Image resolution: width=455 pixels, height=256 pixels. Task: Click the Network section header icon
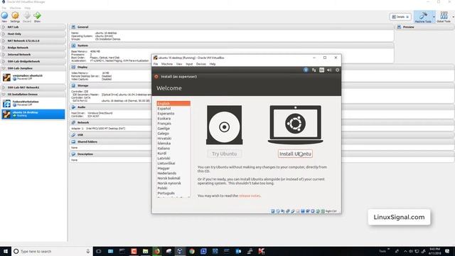click(73, 122)
